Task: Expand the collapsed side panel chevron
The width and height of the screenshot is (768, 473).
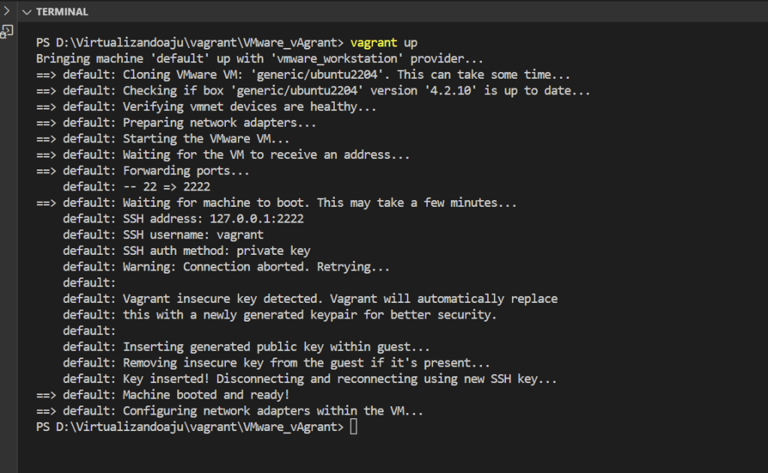Action: 6,11
